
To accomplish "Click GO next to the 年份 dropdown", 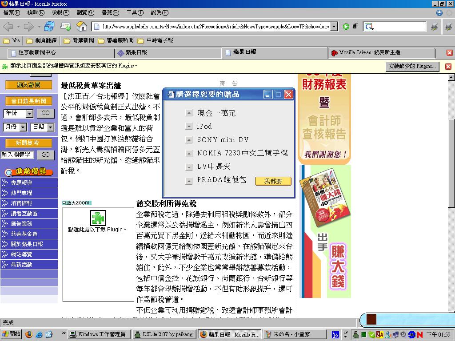I will 46,113.
